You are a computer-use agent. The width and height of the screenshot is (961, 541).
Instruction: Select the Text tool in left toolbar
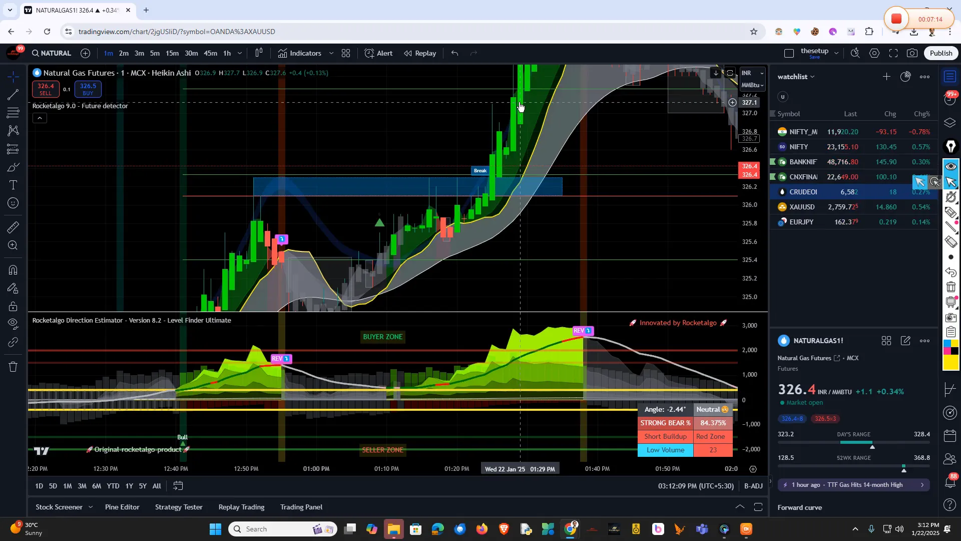point(14,185)
